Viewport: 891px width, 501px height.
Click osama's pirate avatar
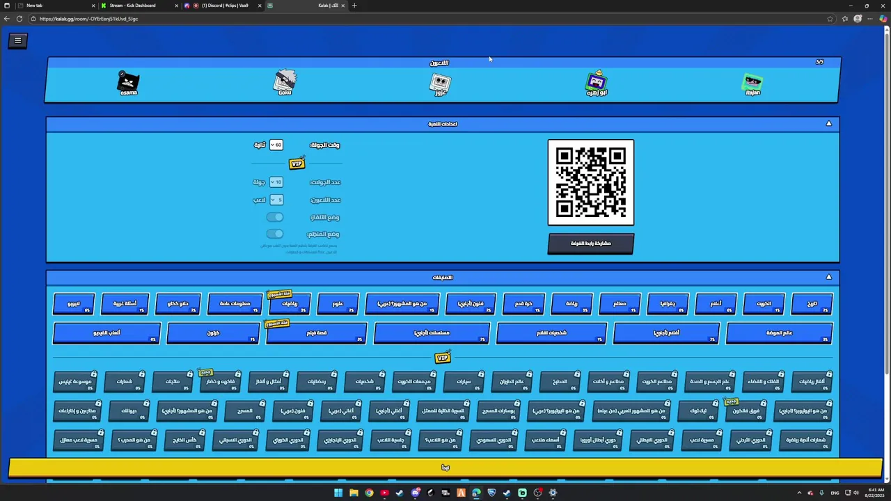tap(128, 81)
